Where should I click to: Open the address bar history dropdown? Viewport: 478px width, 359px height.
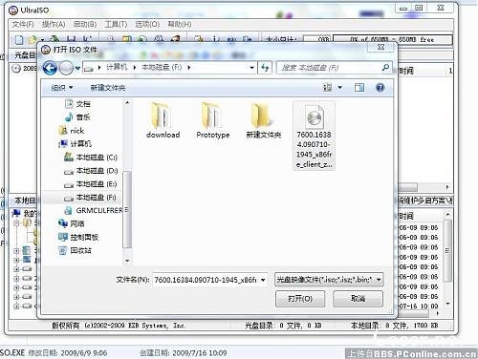coord(251,68)
